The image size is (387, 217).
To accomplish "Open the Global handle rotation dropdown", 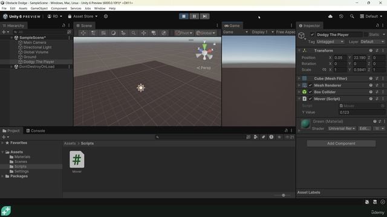I will click(206, 33).
